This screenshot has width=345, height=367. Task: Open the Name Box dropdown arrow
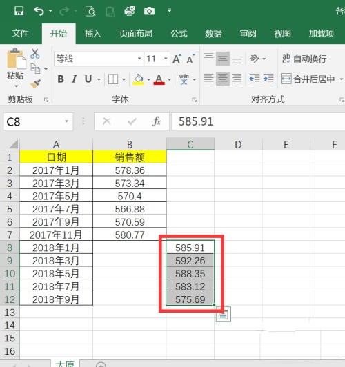coord(67,121)
